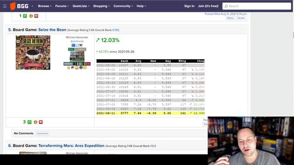Open the Community menu
The width and height of the screenshot is (294, 165).
pos(123,6)
